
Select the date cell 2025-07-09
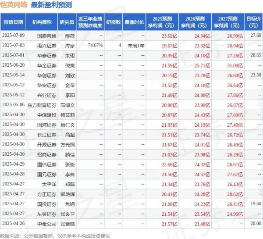click(14, 36)
